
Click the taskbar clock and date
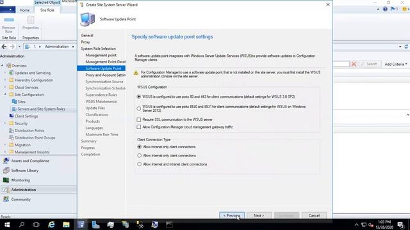click(384, 225)
